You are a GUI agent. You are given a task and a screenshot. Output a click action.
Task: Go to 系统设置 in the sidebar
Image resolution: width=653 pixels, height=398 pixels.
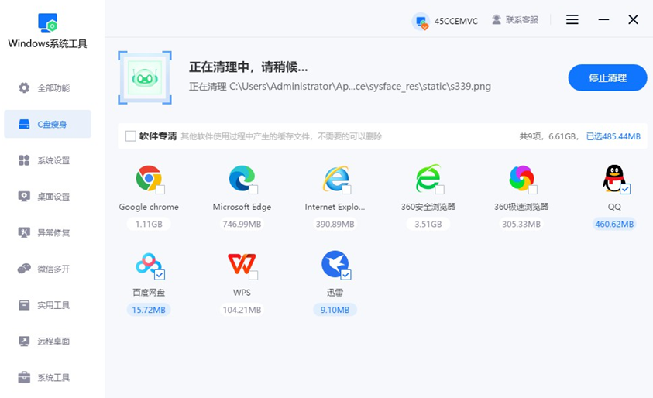point(47,160)
